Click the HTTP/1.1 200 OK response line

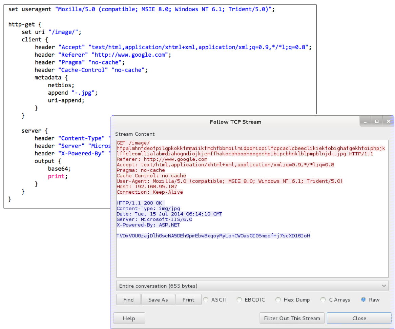coord(139,203)
